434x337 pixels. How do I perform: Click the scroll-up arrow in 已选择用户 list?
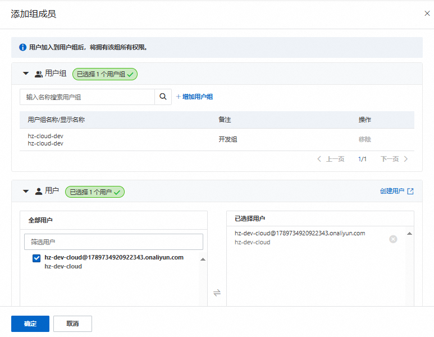pos(410,234)
